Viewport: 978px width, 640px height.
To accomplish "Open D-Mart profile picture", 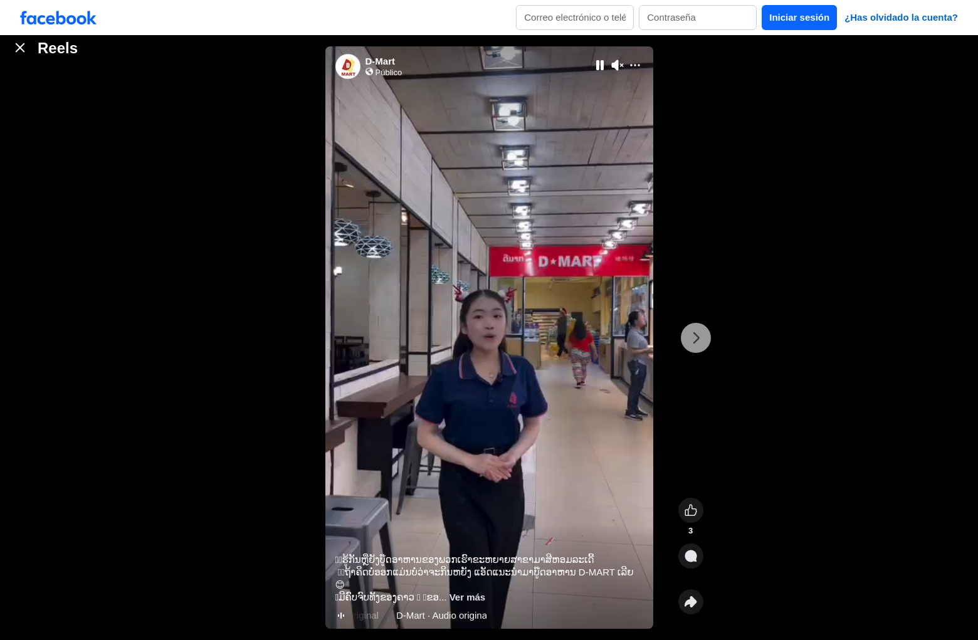I will click(x=348, y=66).
